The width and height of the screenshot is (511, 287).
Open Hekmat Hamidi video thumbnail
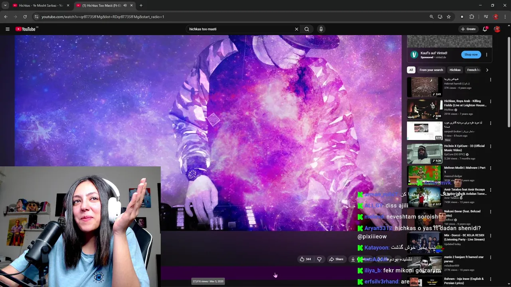tap(425, 87)
